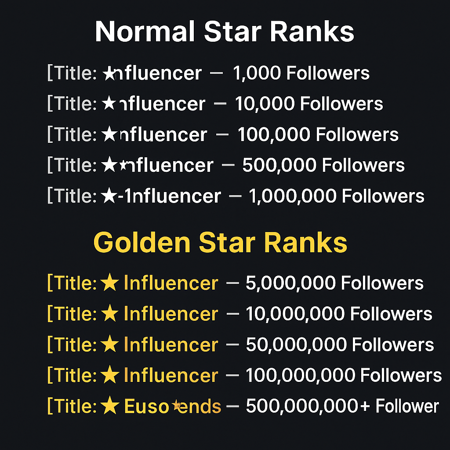This screenshot has width=450, height=450.
Task: Select the Golden Star Ranks heading
Action: tap(221, 243)
